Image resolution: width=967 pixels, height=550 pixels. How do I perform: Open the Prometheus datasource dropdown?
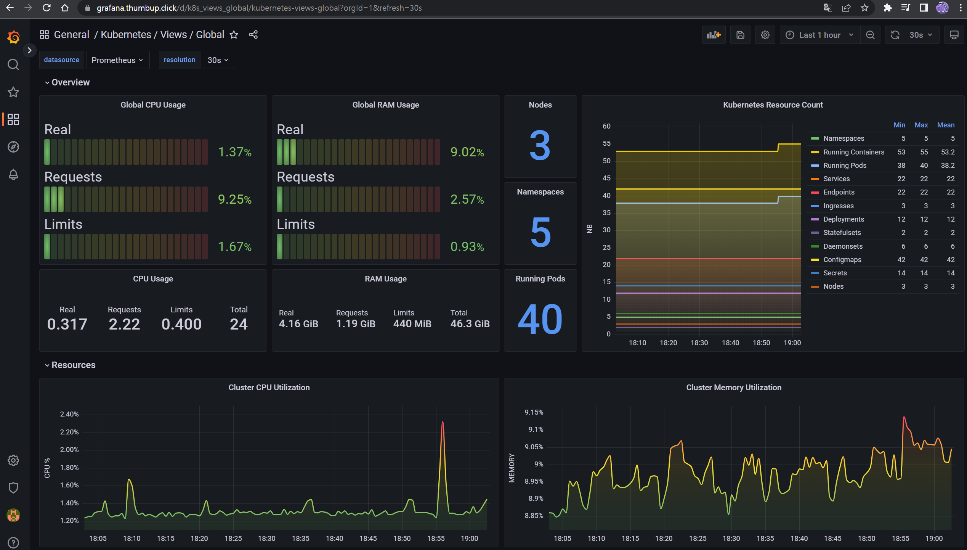click(117, 60)
